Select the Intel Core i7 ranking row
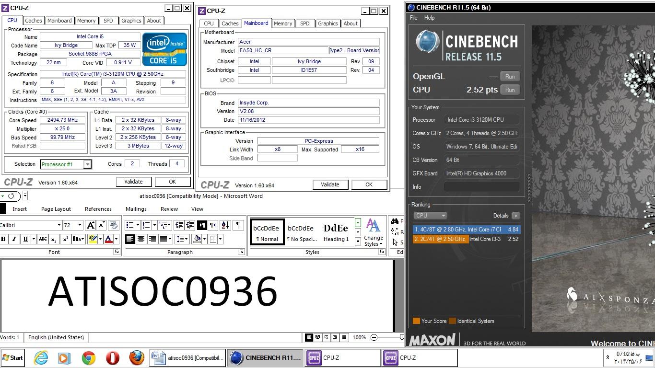655x368 pixels. pos(467,230)
